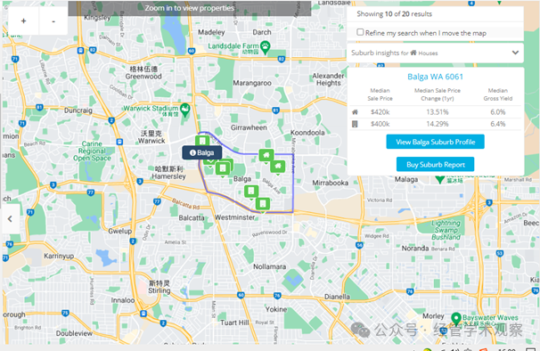Click Buy Suburb Report button
Image resolution: width=540 pixels, height=351 pixels.
coord(436,164)
